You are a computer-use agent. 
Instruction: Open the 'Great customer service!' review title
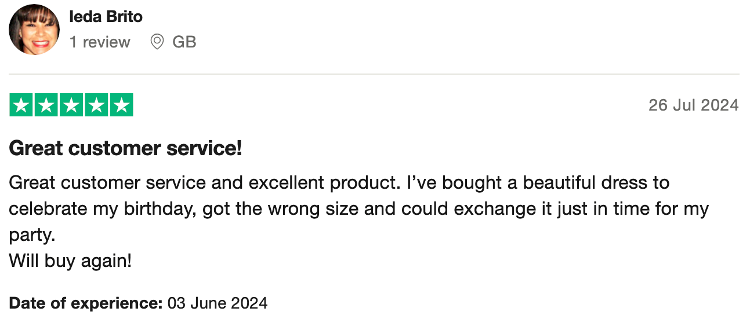pyautogui.click(x=125, y=149)
